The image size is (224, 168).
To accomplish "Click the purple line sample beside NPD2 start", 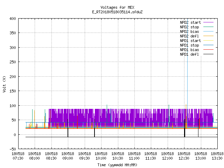I will point(208,22).
